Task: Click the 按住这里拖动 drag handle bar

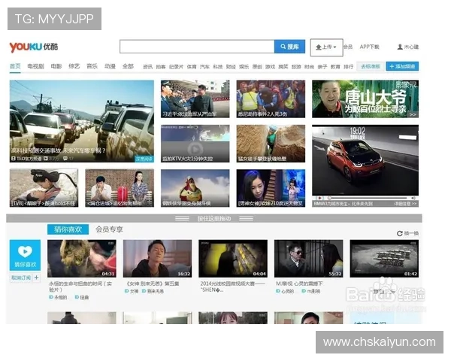Action: 214,219
